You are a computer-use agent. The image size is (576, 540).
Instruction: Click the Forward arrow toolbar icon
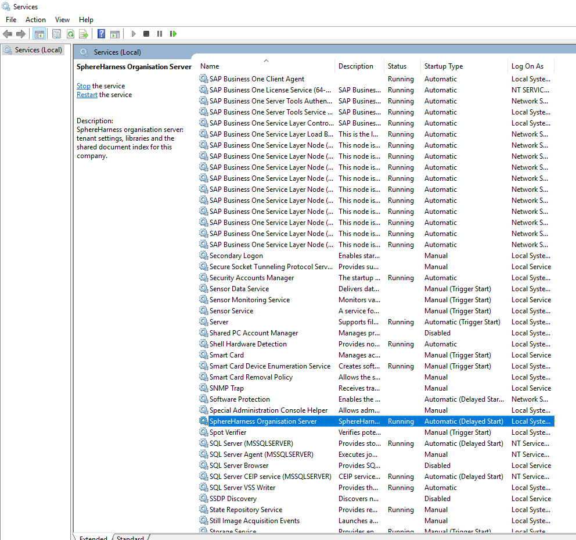click(x=21, y=34)
